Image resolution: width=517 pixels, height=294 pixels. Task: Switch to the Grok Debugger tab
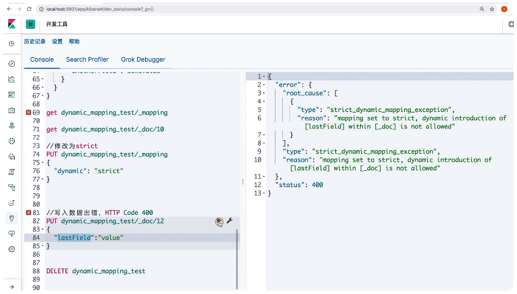click(143, 59)
